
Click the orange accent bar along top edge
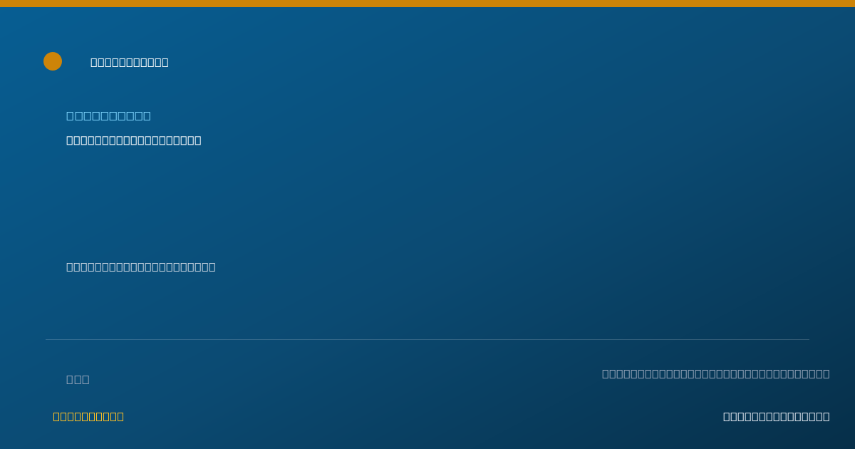pyautogui.click(x=427, y=4)
